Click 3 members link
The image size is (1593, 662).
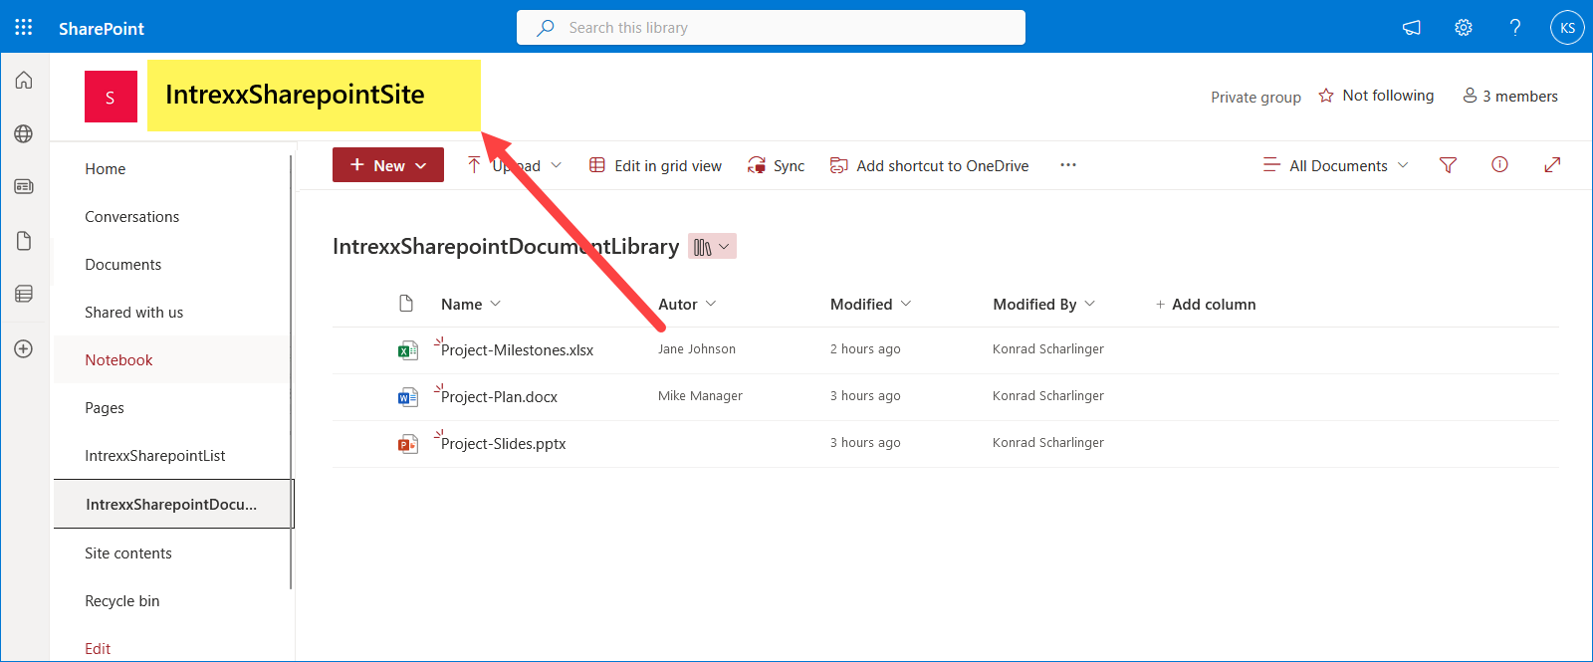pyautogui.click(x=1510, y=97)
